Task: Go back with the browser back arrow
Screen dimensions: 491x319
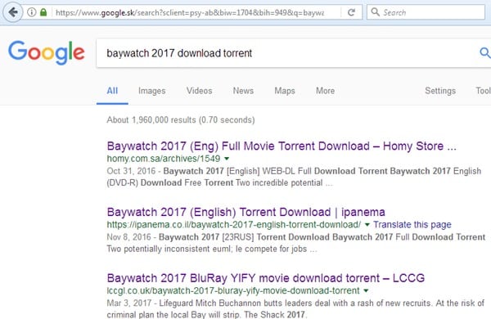Action: [x=13, y=12]
